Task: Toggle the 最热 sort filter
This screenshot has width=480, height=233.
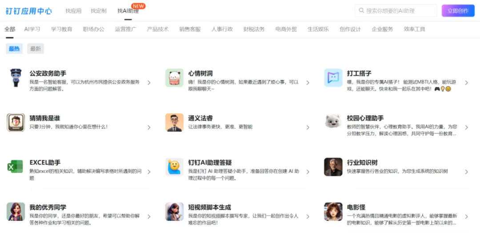Action: [x=14, y=49]
